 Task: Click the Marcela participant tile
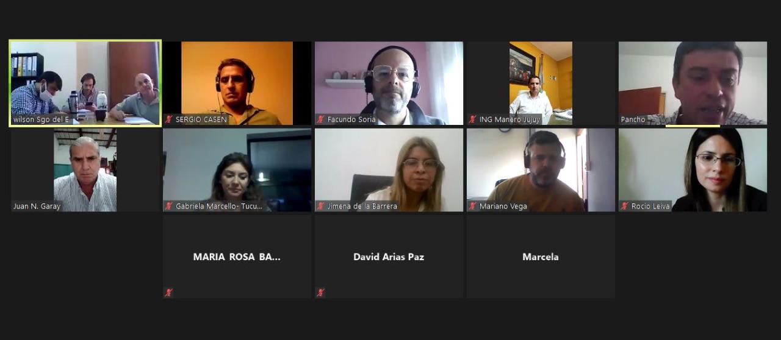(x=541, y=257)
